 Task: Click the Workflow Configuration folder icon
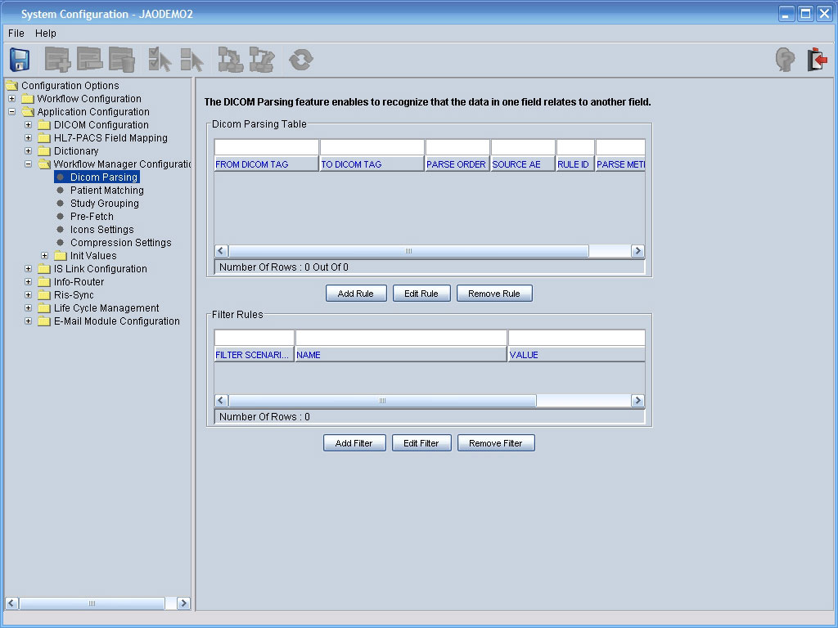(28, 99)
